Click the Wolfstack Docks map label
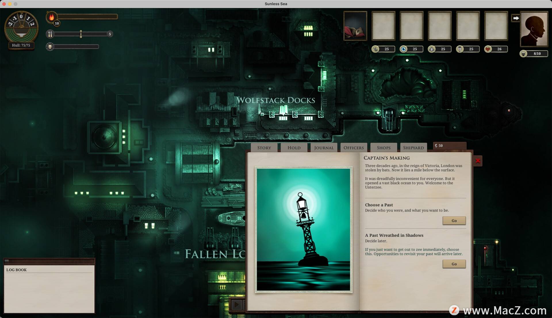 pos(276,100)
